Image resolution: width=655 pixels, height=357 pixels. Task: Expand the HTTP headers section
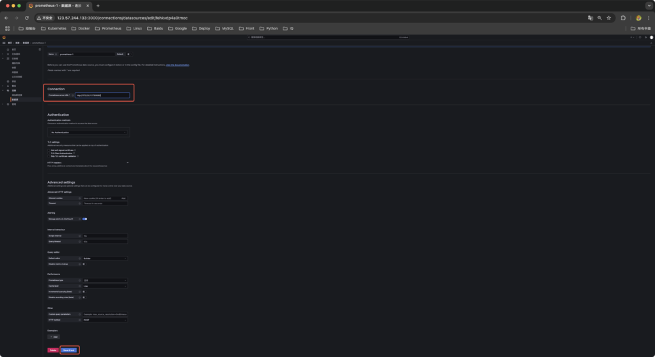pyautogui.click(x=127, y=163)
